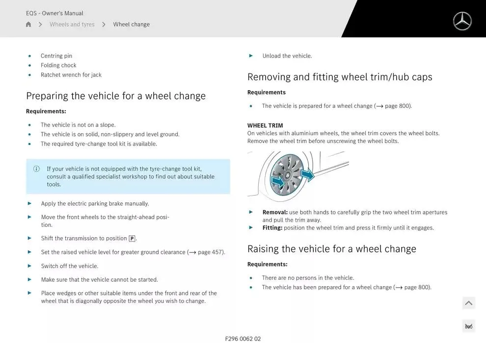This screenshot has width=486, height=343.
Task: Click the wheel trim removal illustration
Action: click(x=298, y=176)
